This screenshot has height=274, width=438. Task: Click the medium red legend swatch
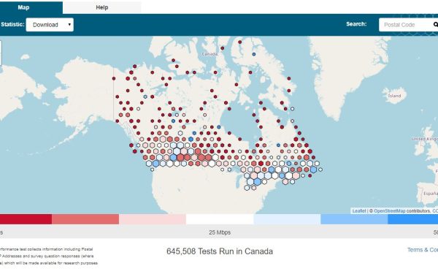coord(85,219)
